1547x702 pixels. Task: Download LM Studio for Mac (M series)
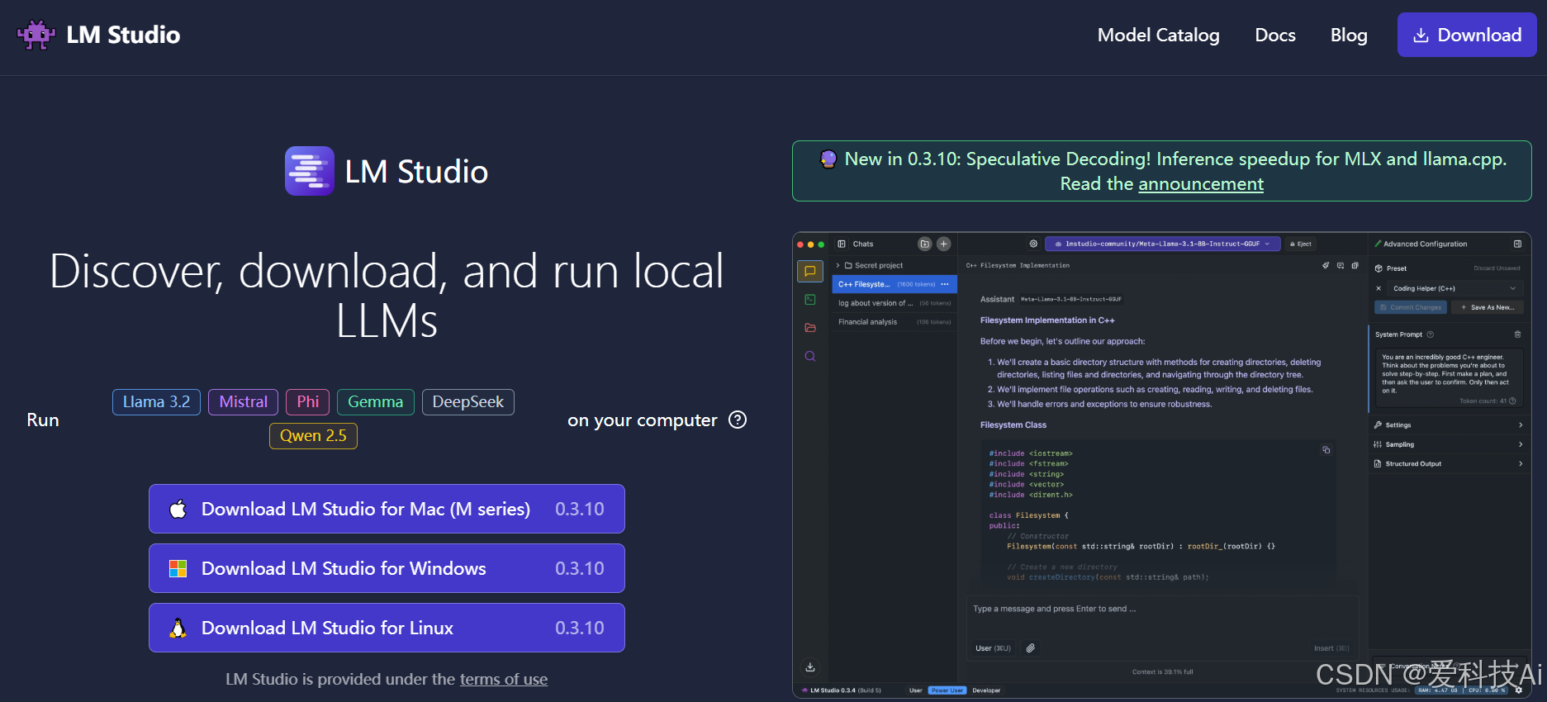[x=387, y=509]
